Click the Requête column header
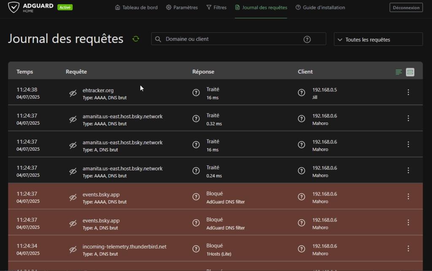The width and height of the screenshot is (432, 271). [x=76, y=72]
